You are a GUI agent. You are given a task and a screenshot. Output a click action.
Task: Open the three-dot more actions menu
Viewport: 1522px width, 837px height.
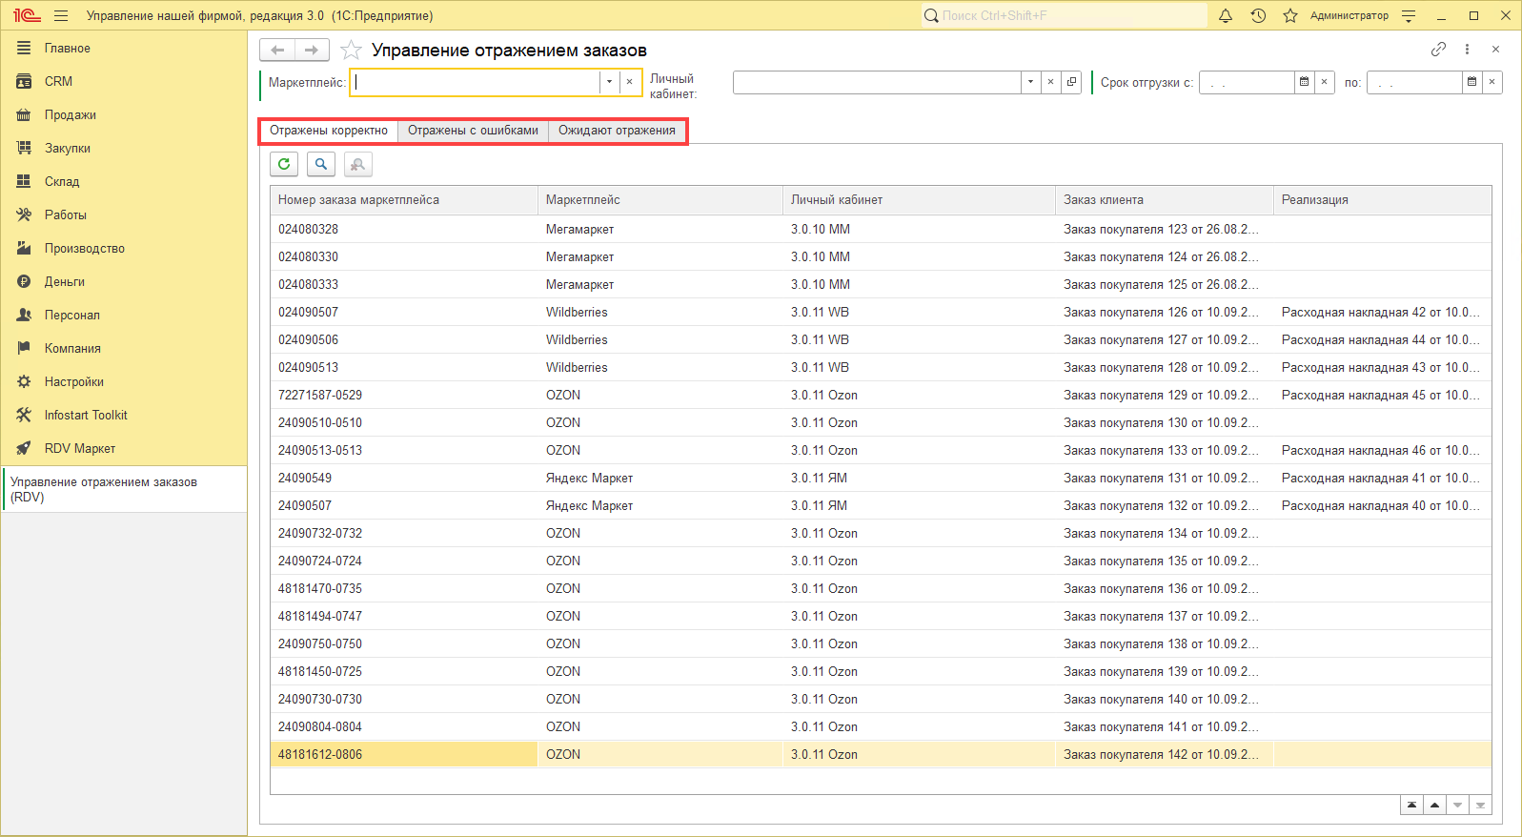click(1467, 50)
